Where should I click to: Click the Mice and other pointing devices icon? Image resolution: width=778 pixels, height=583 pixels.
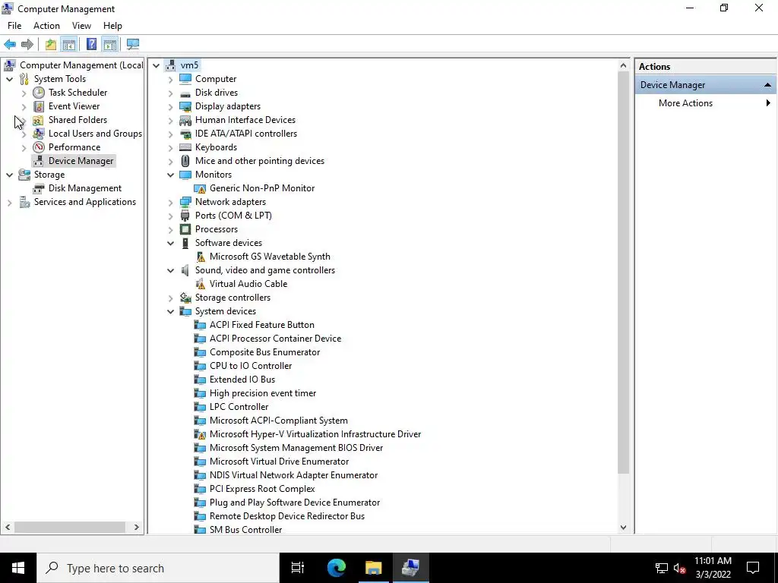(185, 161)
